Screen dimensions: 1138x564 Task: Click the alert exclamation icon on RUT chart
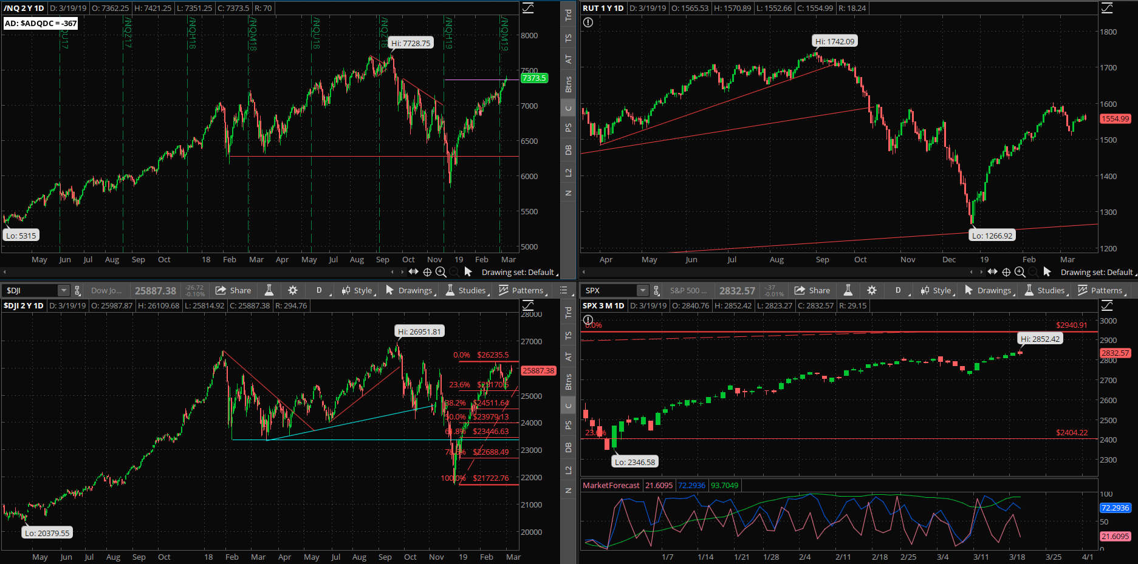tap(588, 22)
